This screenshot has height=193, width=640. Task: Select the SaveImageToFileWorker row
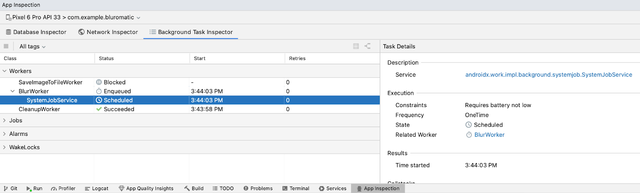50,82
